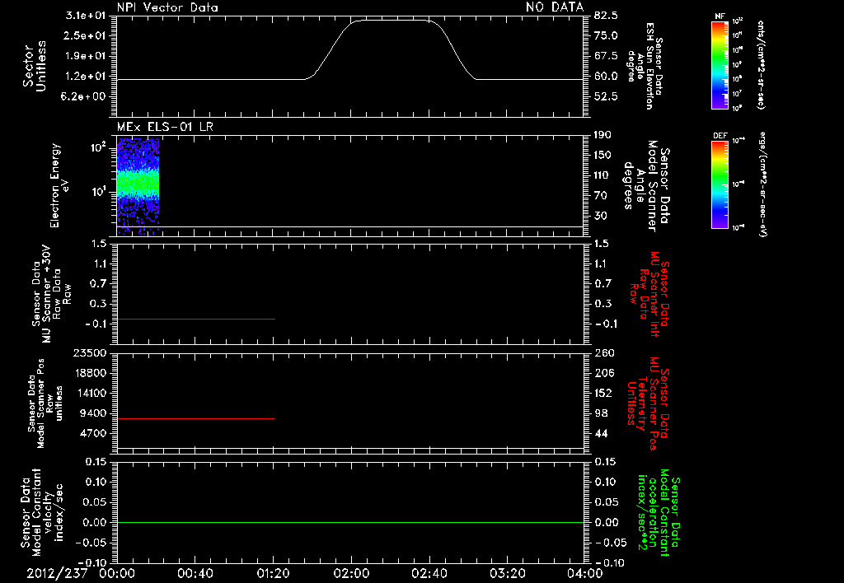Click the red MU Scanner +30V trace
The image size is (844, 583).
[196, 319]
